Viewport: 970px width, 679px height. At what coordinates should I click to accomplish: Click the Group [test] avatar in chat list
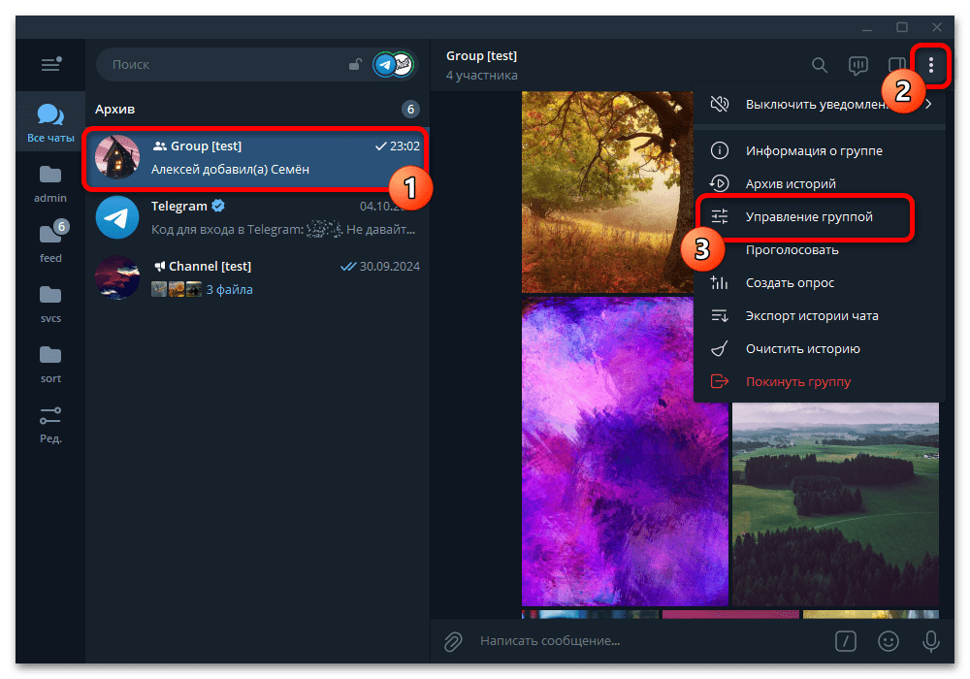click(x=117, y=158)
